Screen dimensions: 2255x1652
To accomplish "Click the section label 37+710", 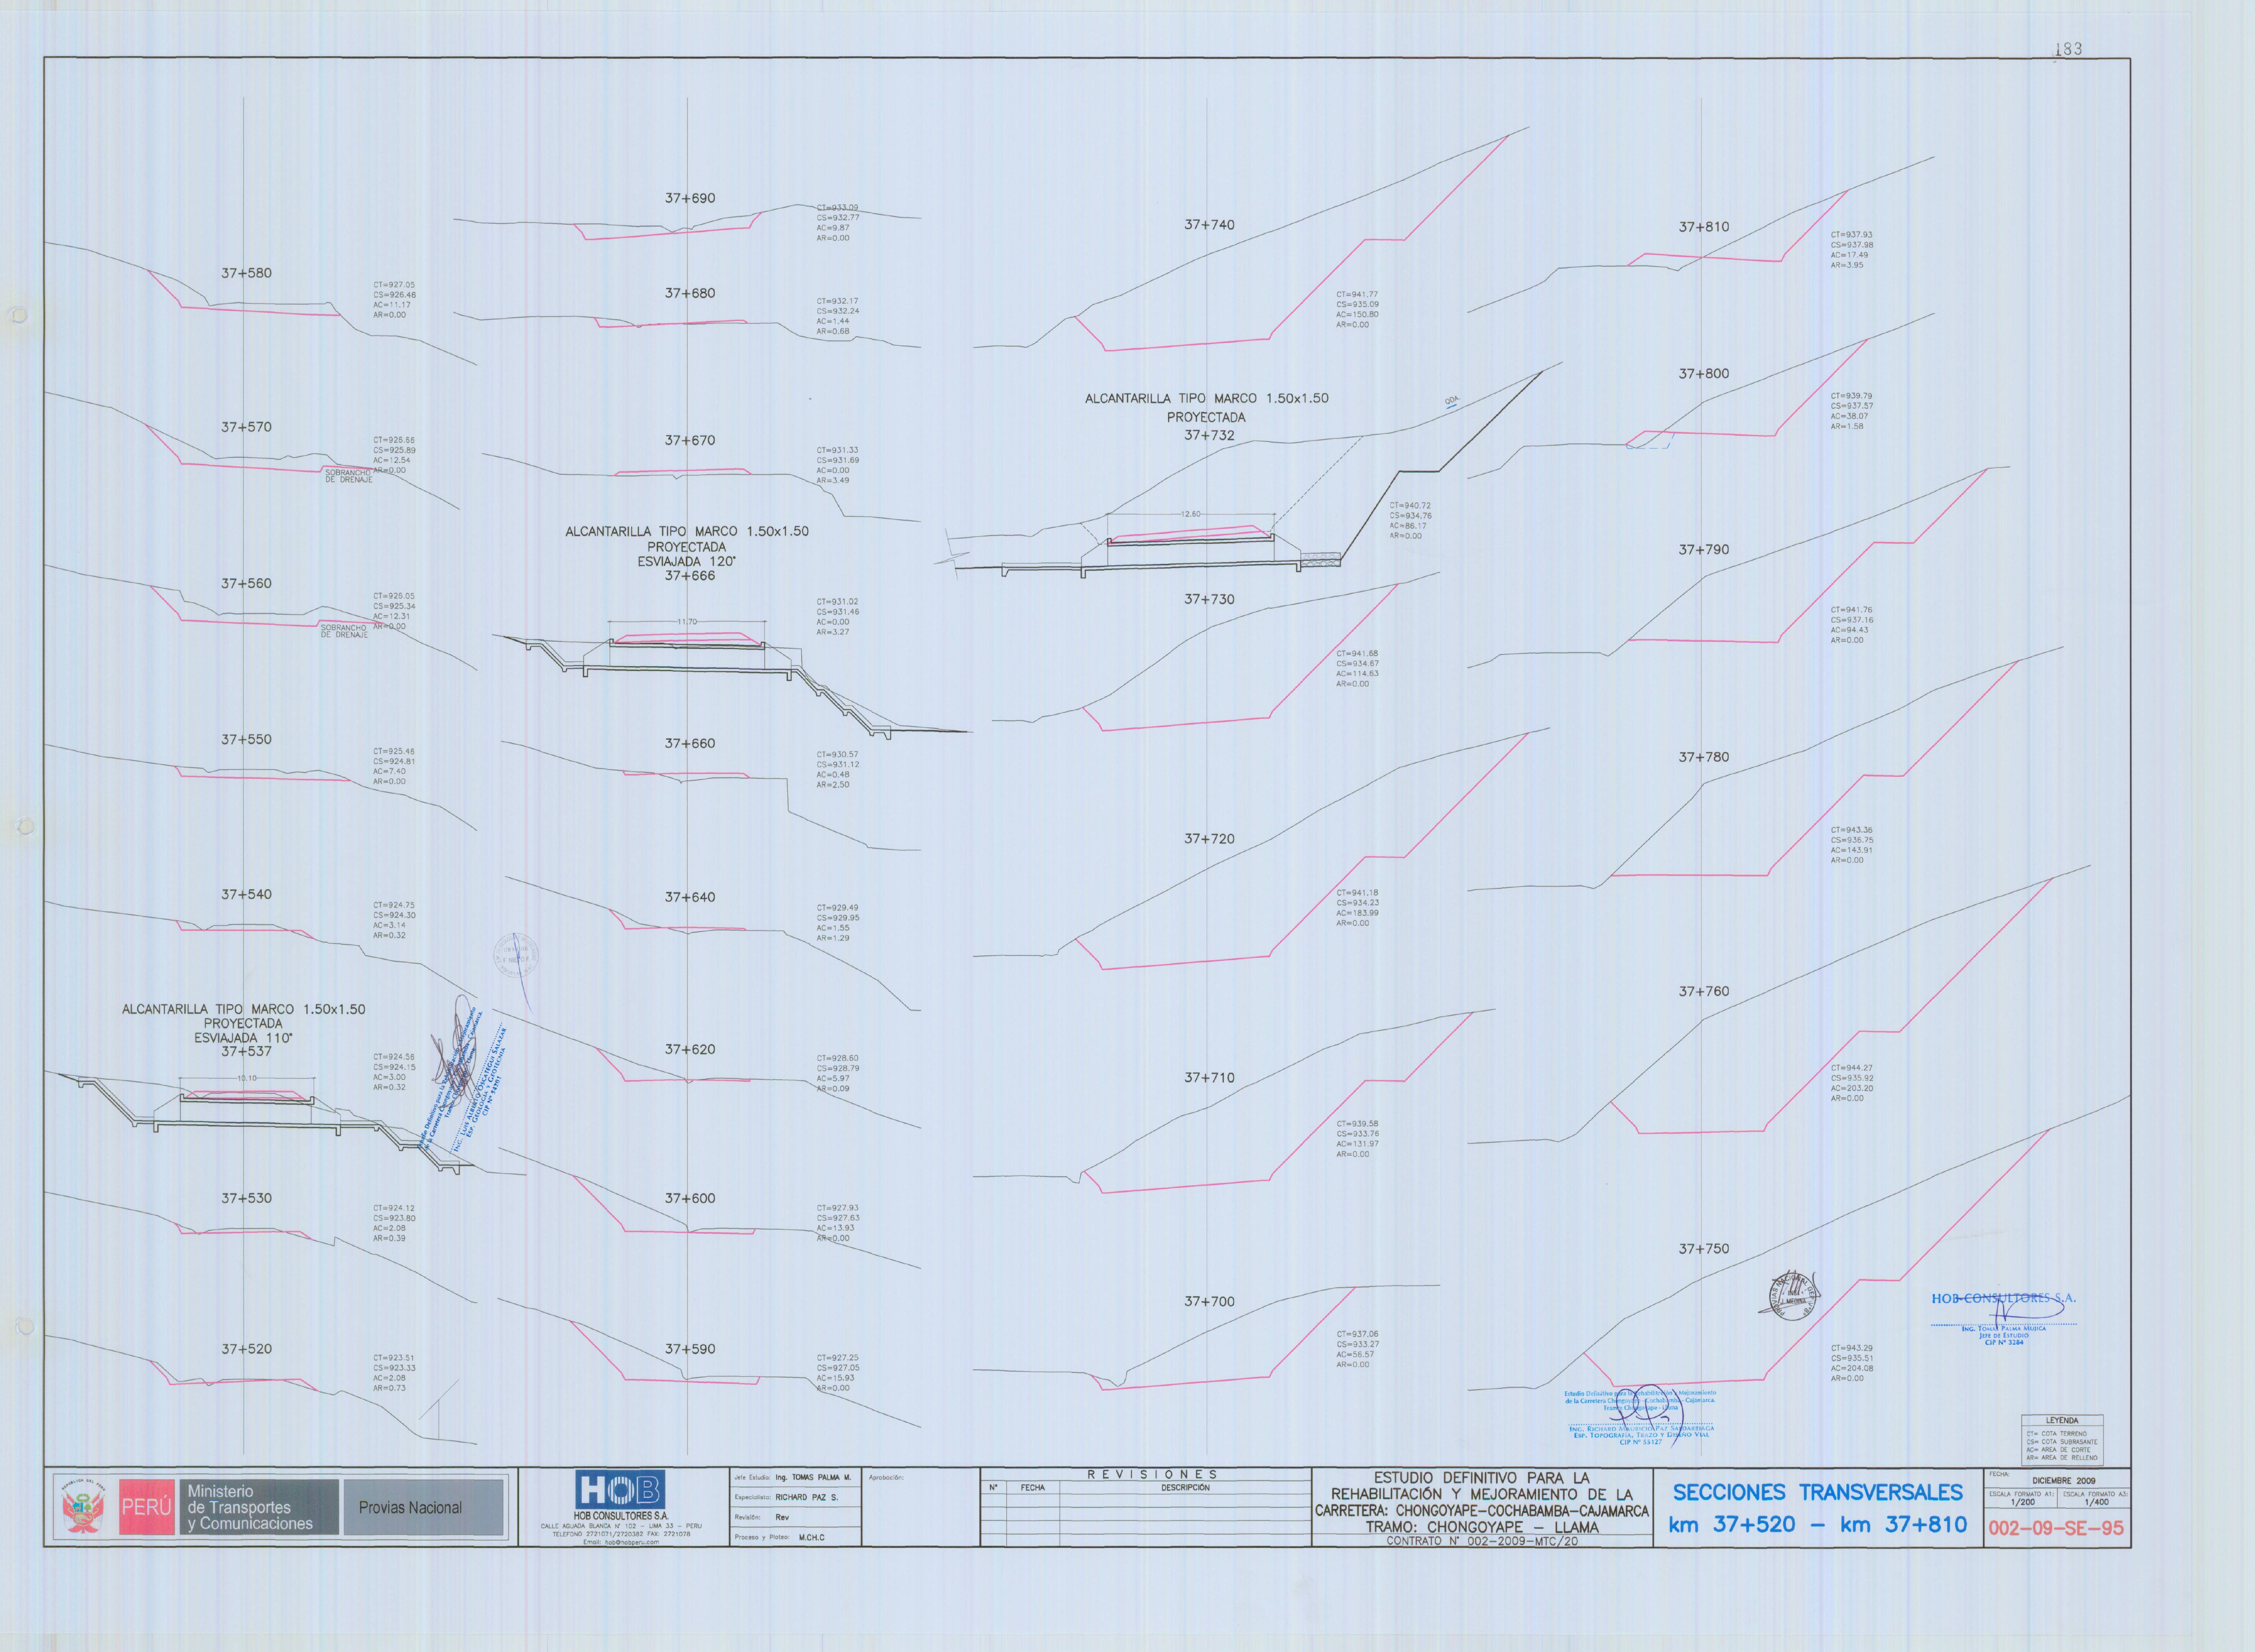I will point(1210,1078).
